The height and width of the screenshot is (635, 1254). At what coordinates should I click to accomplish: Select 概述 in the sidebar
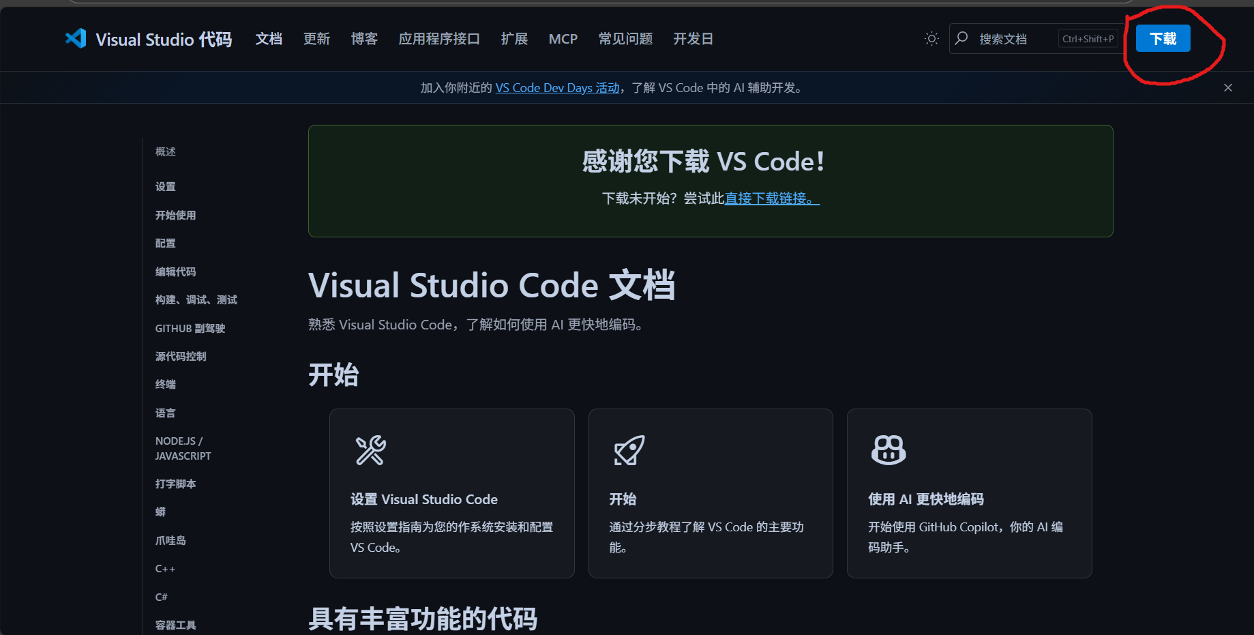(166, 151)
